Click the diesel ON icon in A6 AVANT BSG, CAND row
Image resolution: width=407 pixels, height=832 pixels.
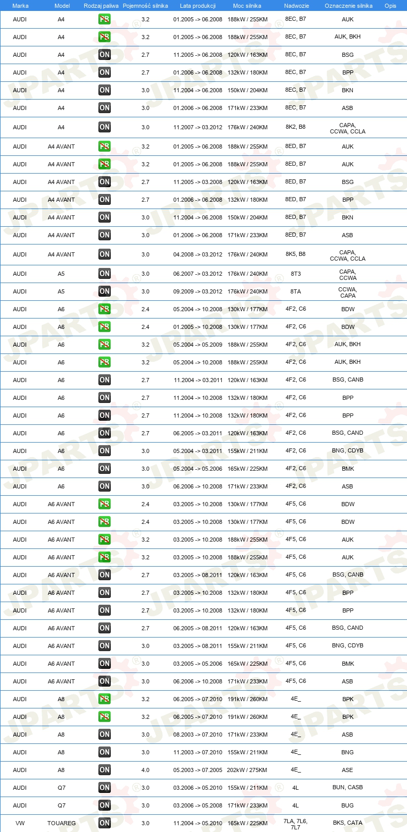(x=105, y=628)
